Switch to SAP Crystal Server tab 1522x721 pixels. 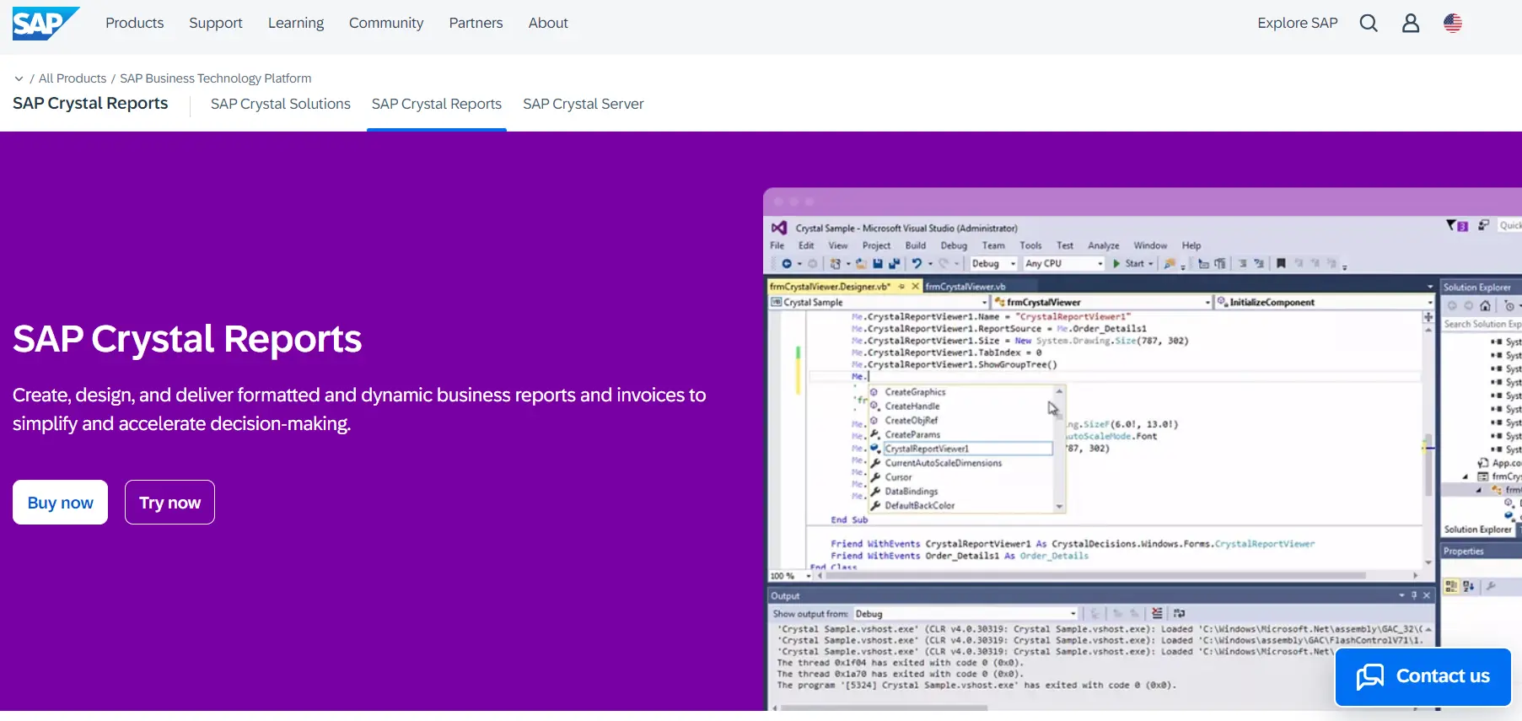(584, 104)
